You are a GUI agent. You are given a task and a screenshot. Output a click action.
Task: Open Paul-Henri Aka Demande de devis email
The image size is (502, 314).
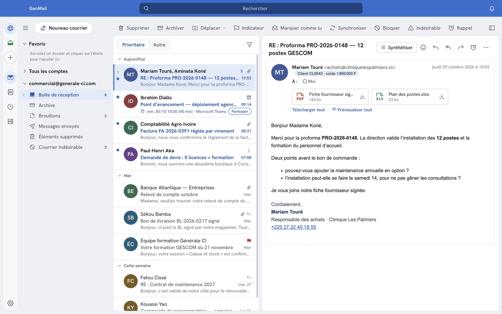(185, 157)
